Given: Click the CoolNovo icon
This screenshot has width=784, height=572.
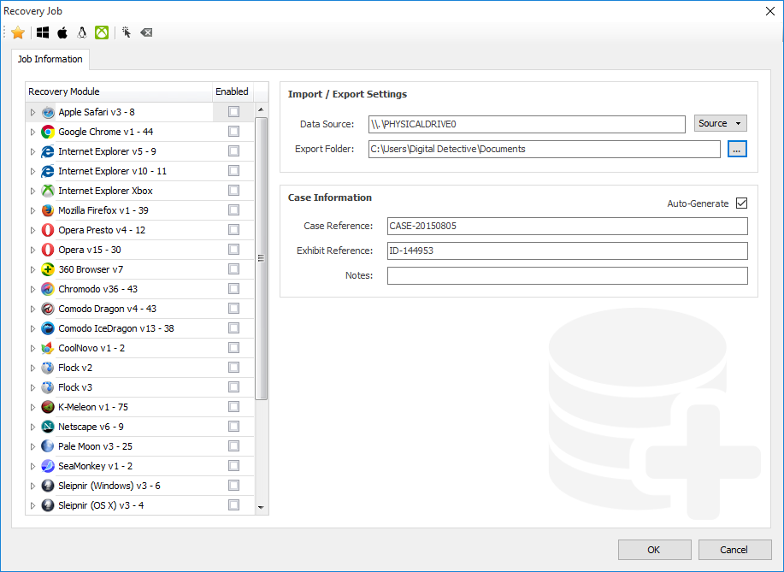Looking at the screenshot, I should [x=48, y=348].
